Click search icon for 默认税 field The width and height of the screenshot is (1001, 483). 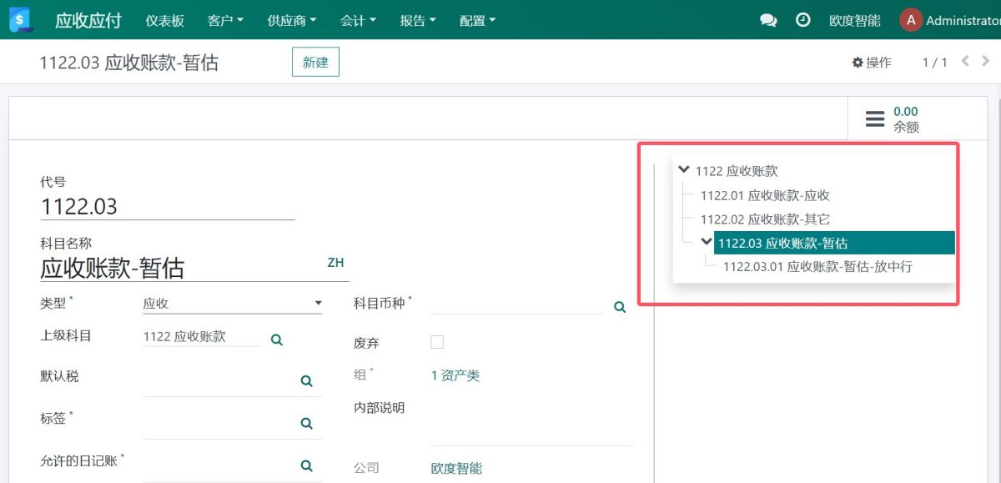point(306,380)
